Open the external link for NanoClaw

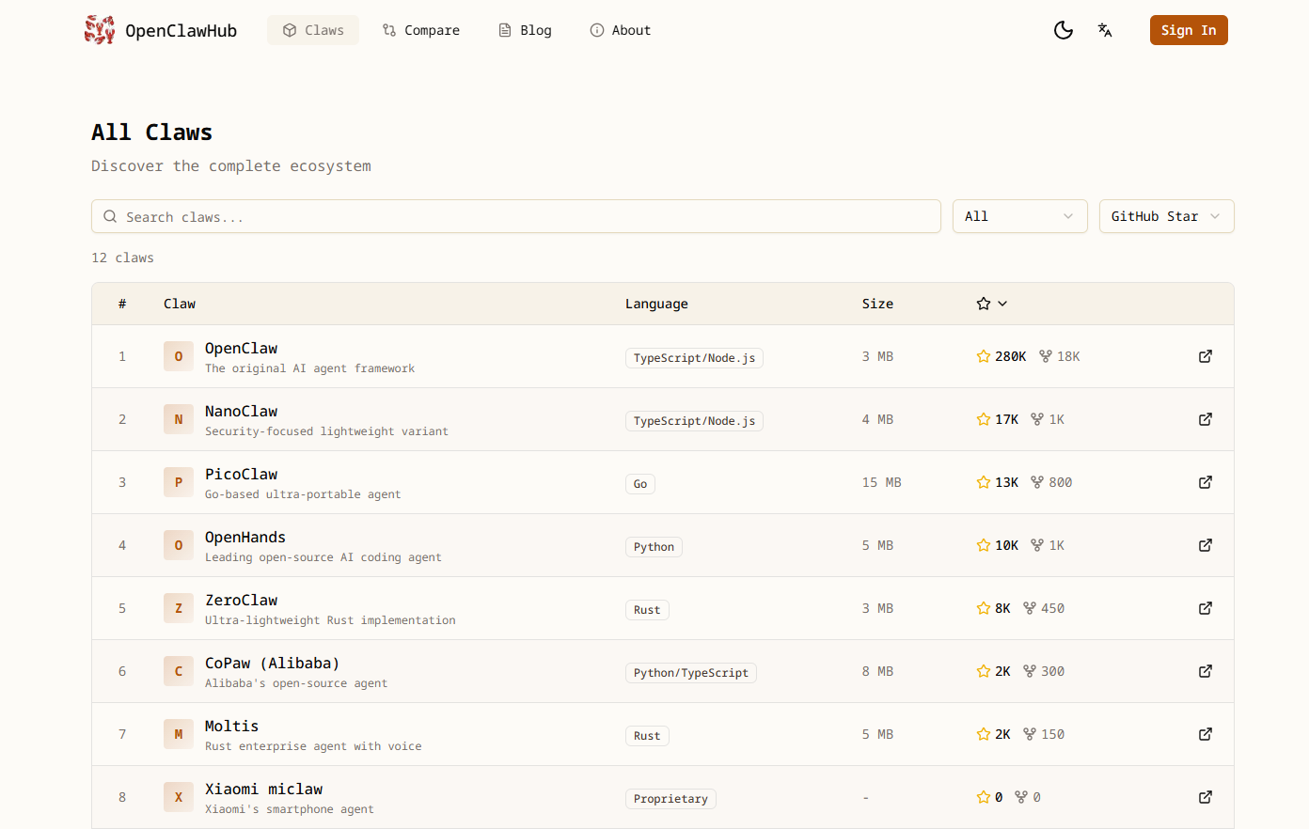click(x=1206, y=419)
